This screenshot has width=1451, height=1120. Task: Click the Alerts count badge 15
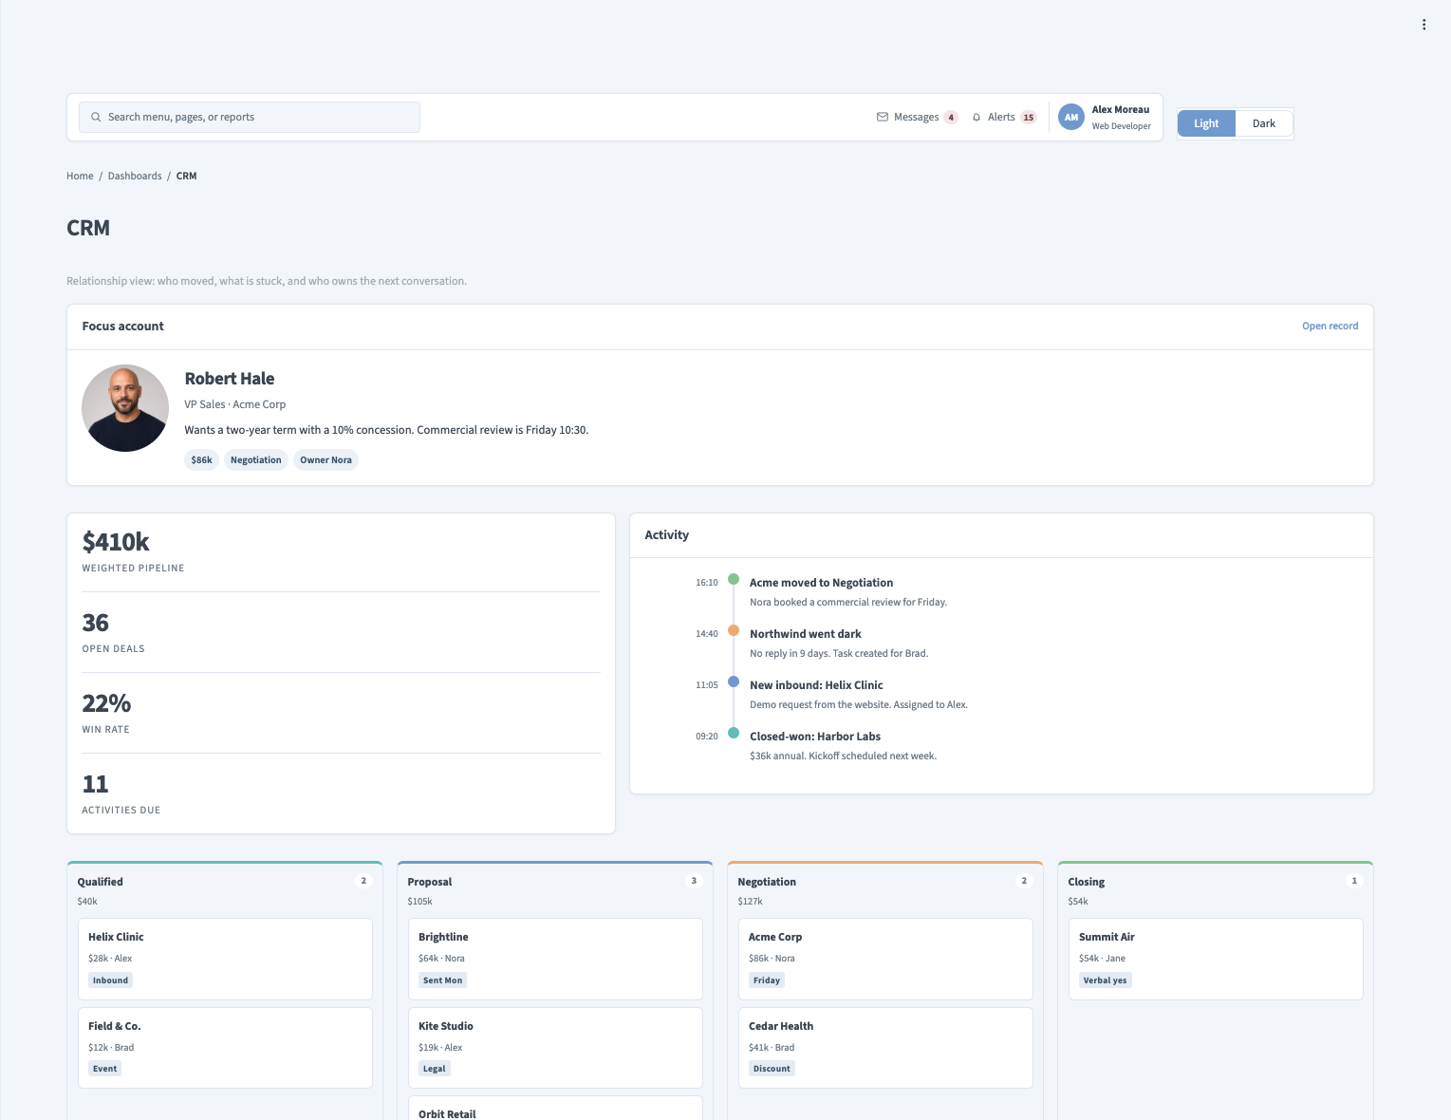(x=1029, y=118)
